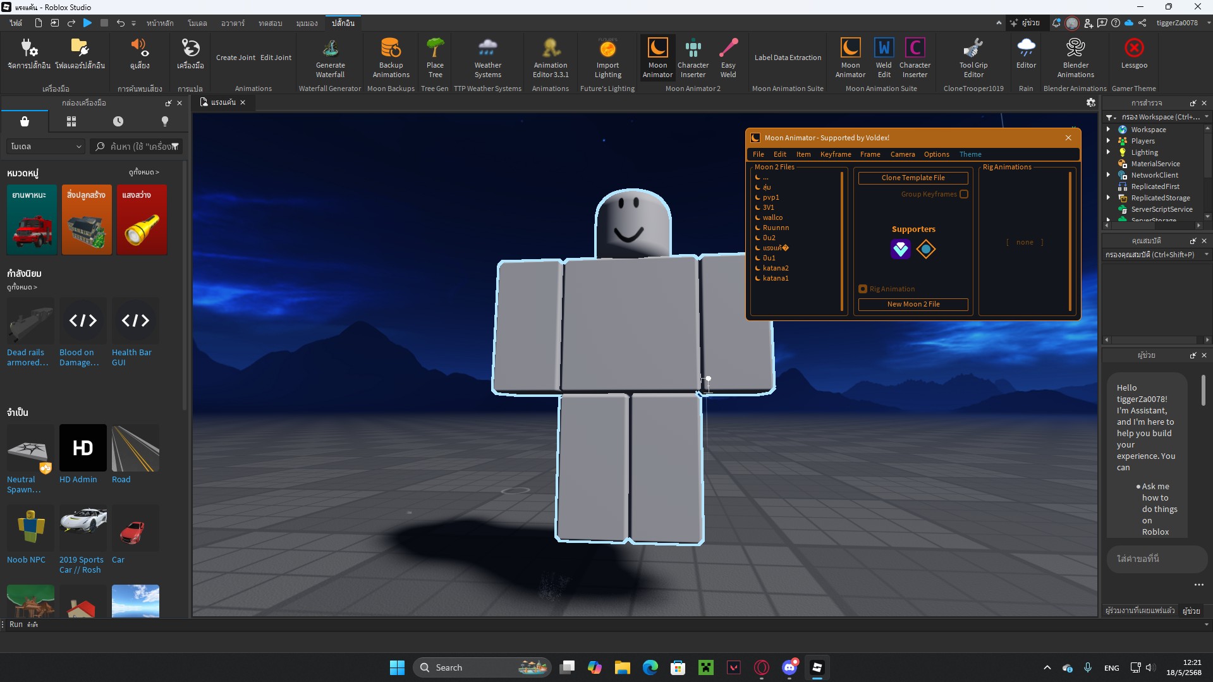
Task: Open File Explorer from the taskbar
Action: [622, 667]
